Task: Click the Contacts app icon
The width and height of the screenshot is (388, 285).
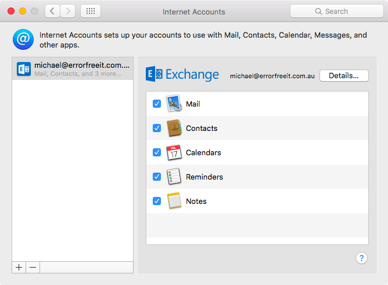Action: 174,128
